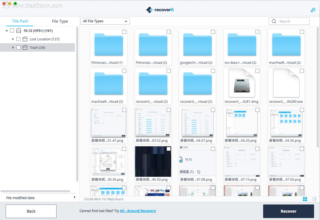
Task: Tick the checkbox on 屏幕快照...47.50.png
Action: (302, 149)
